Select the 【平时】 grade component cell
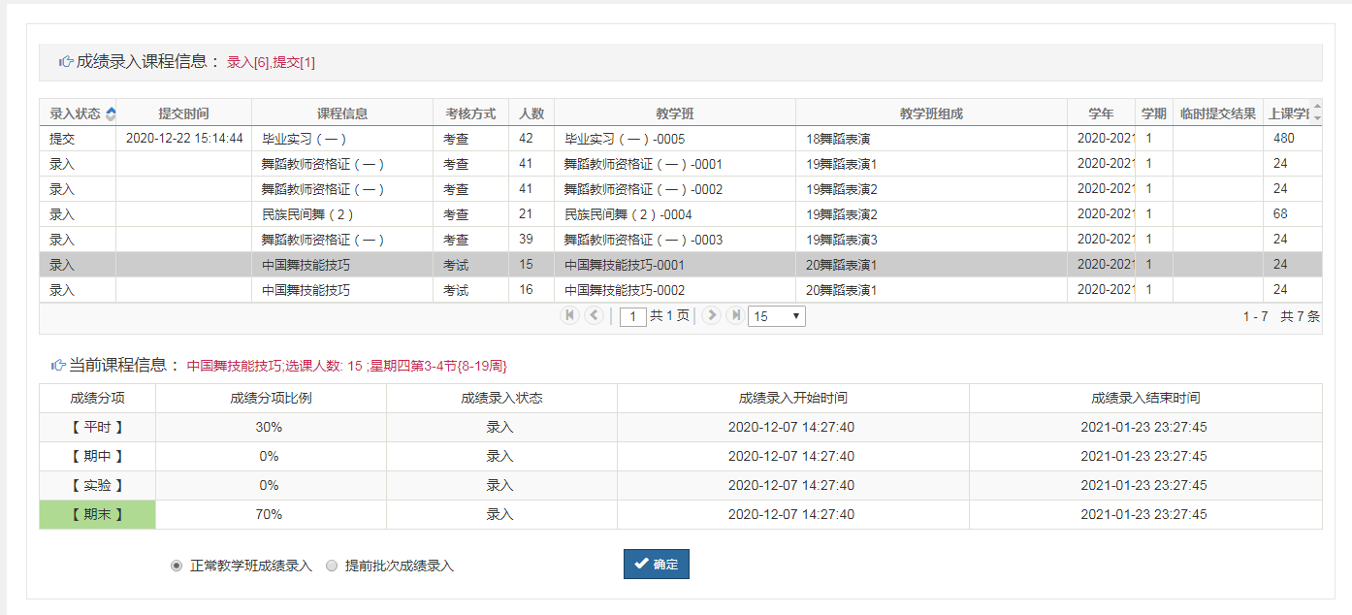The width and height of the screenshot is (1352, 615). pos(97,427)
